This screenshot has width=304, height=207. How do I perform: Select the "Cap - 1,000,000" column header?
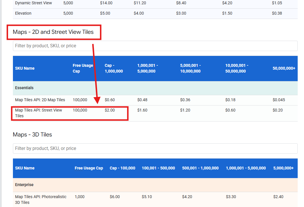(114, 68)
